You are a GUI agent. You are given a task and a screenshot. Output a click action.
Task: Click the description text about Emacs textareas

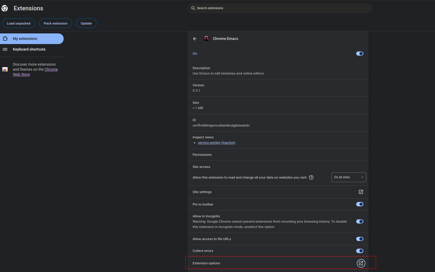228,73
